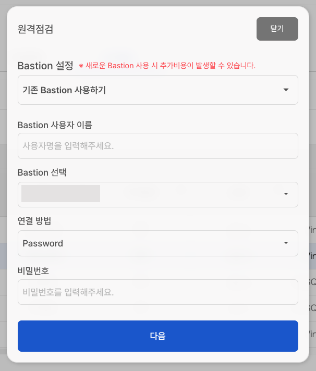The image size is (316, 371).
Task: Click the 원격점검 dialog title
Action: 35,29
